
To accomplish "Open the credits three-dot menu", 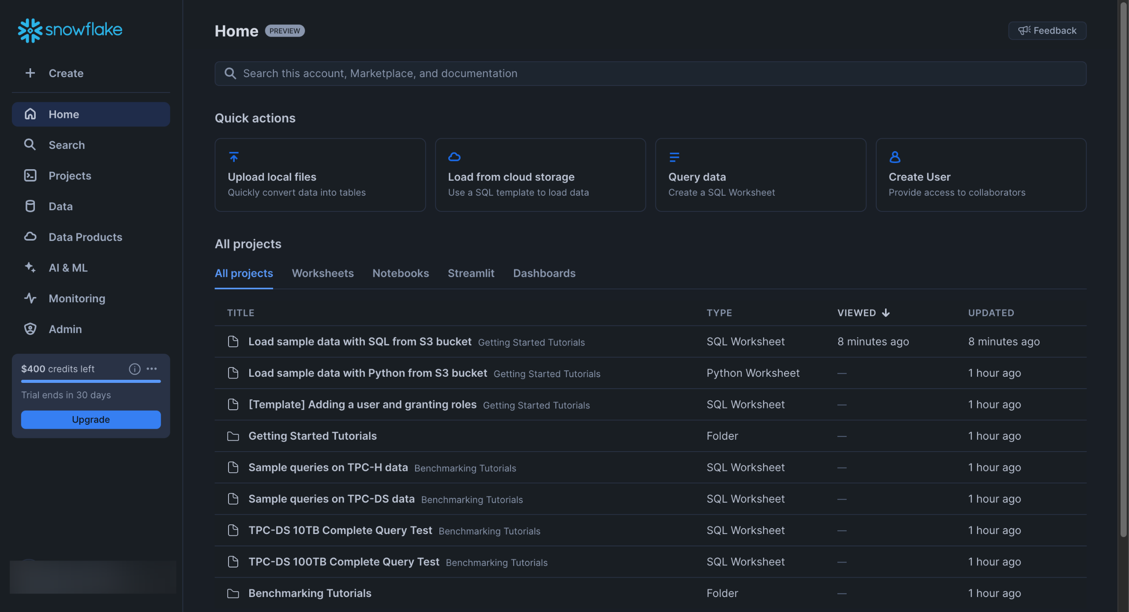I will 152,369.
